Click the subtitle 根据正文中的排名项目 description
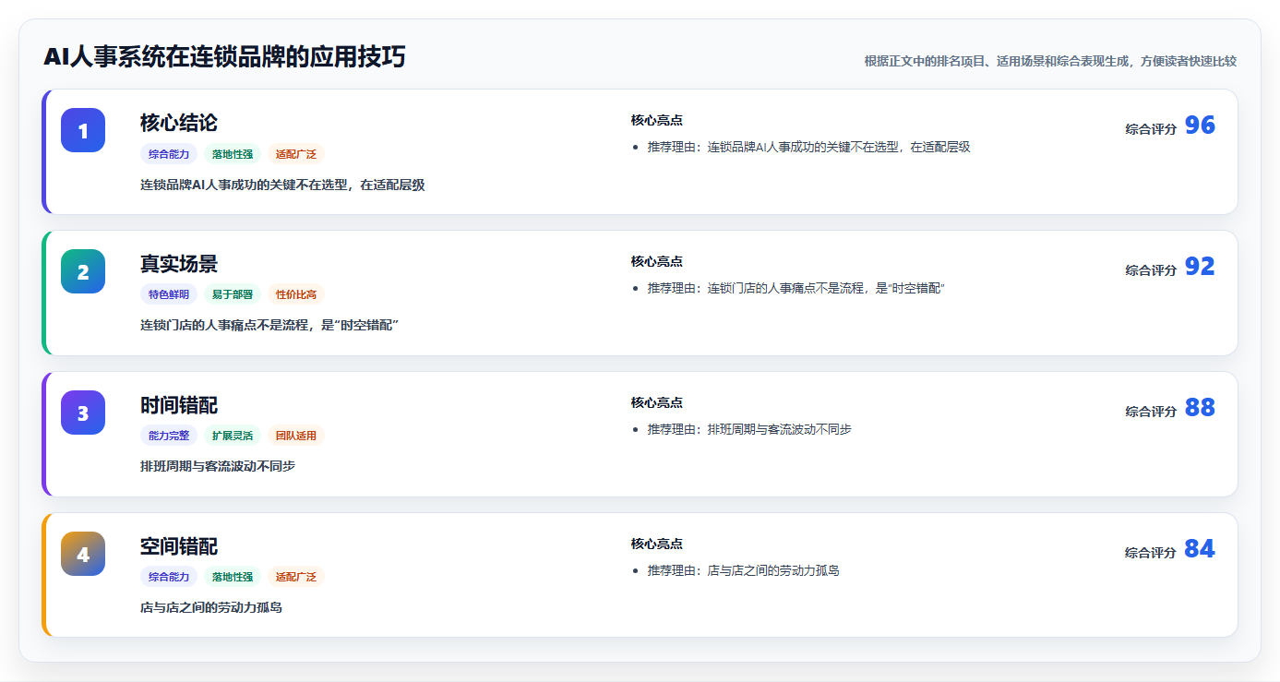This screenshot has height=682, width=1280. point(1050,61)
